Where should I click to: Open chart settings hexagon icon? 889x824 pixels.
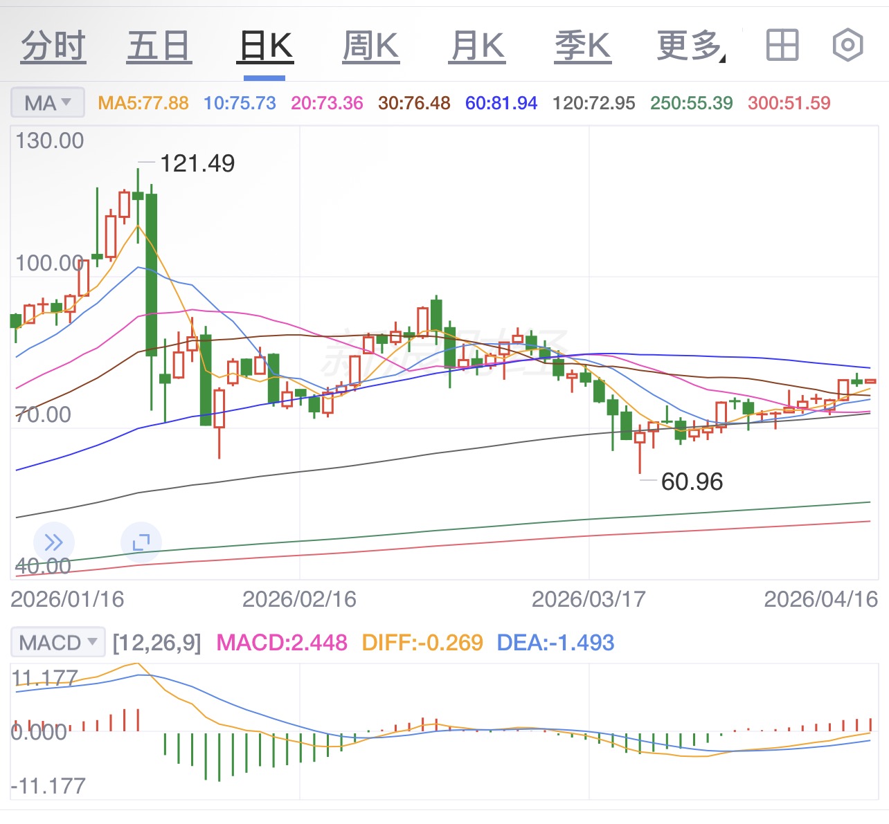click(x=847, y=46)
